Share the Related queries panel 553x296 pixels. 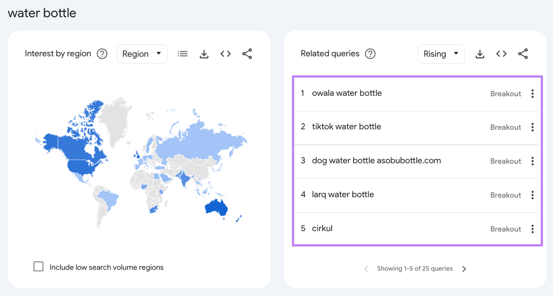(x=523, y=54)
